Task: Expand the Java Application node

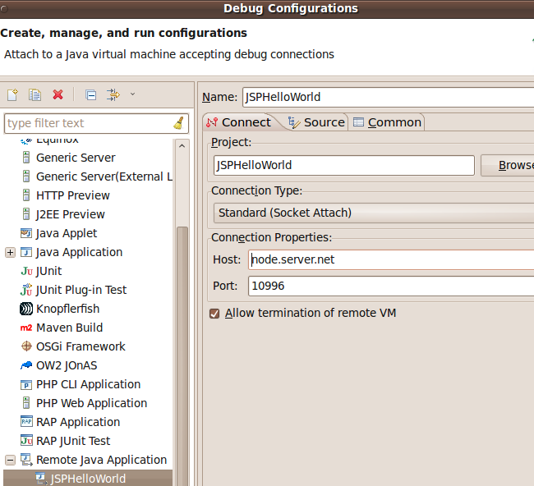Action: 10,252
